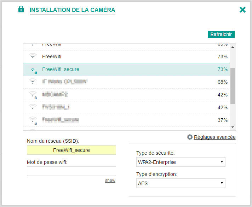Click wifi icon of the 37% network

coord(33,120)
